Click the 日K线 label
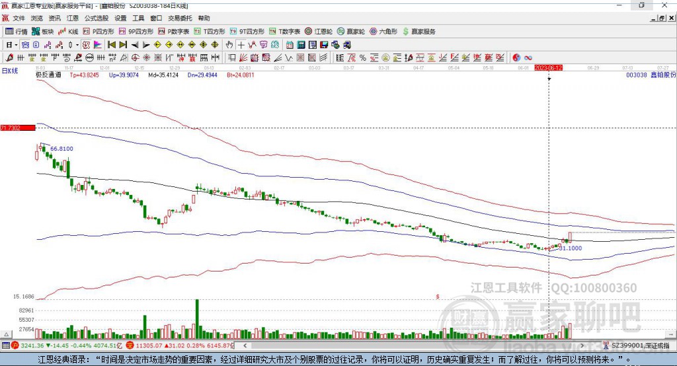 point(10,71)
